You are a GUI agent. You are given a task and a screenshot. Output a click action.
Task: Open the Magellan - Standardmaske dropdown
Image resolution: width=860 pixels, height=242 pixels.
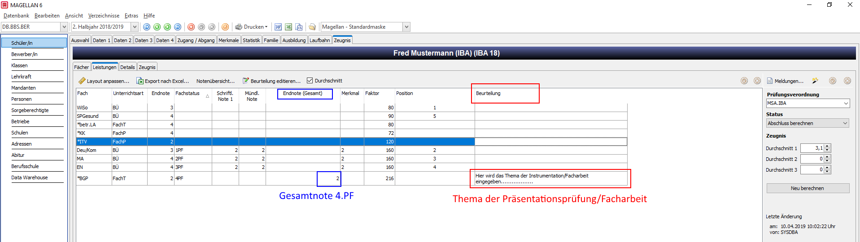(406, 27)
